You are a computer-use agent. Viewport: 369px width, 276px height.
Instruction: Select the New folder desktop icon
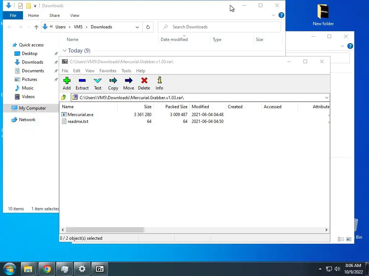click(x=323, y=15)
